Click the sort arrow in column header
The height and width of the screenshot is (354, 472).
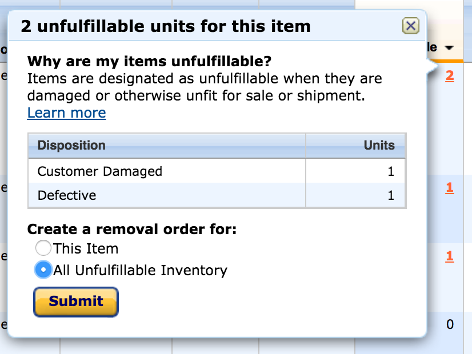449,47
